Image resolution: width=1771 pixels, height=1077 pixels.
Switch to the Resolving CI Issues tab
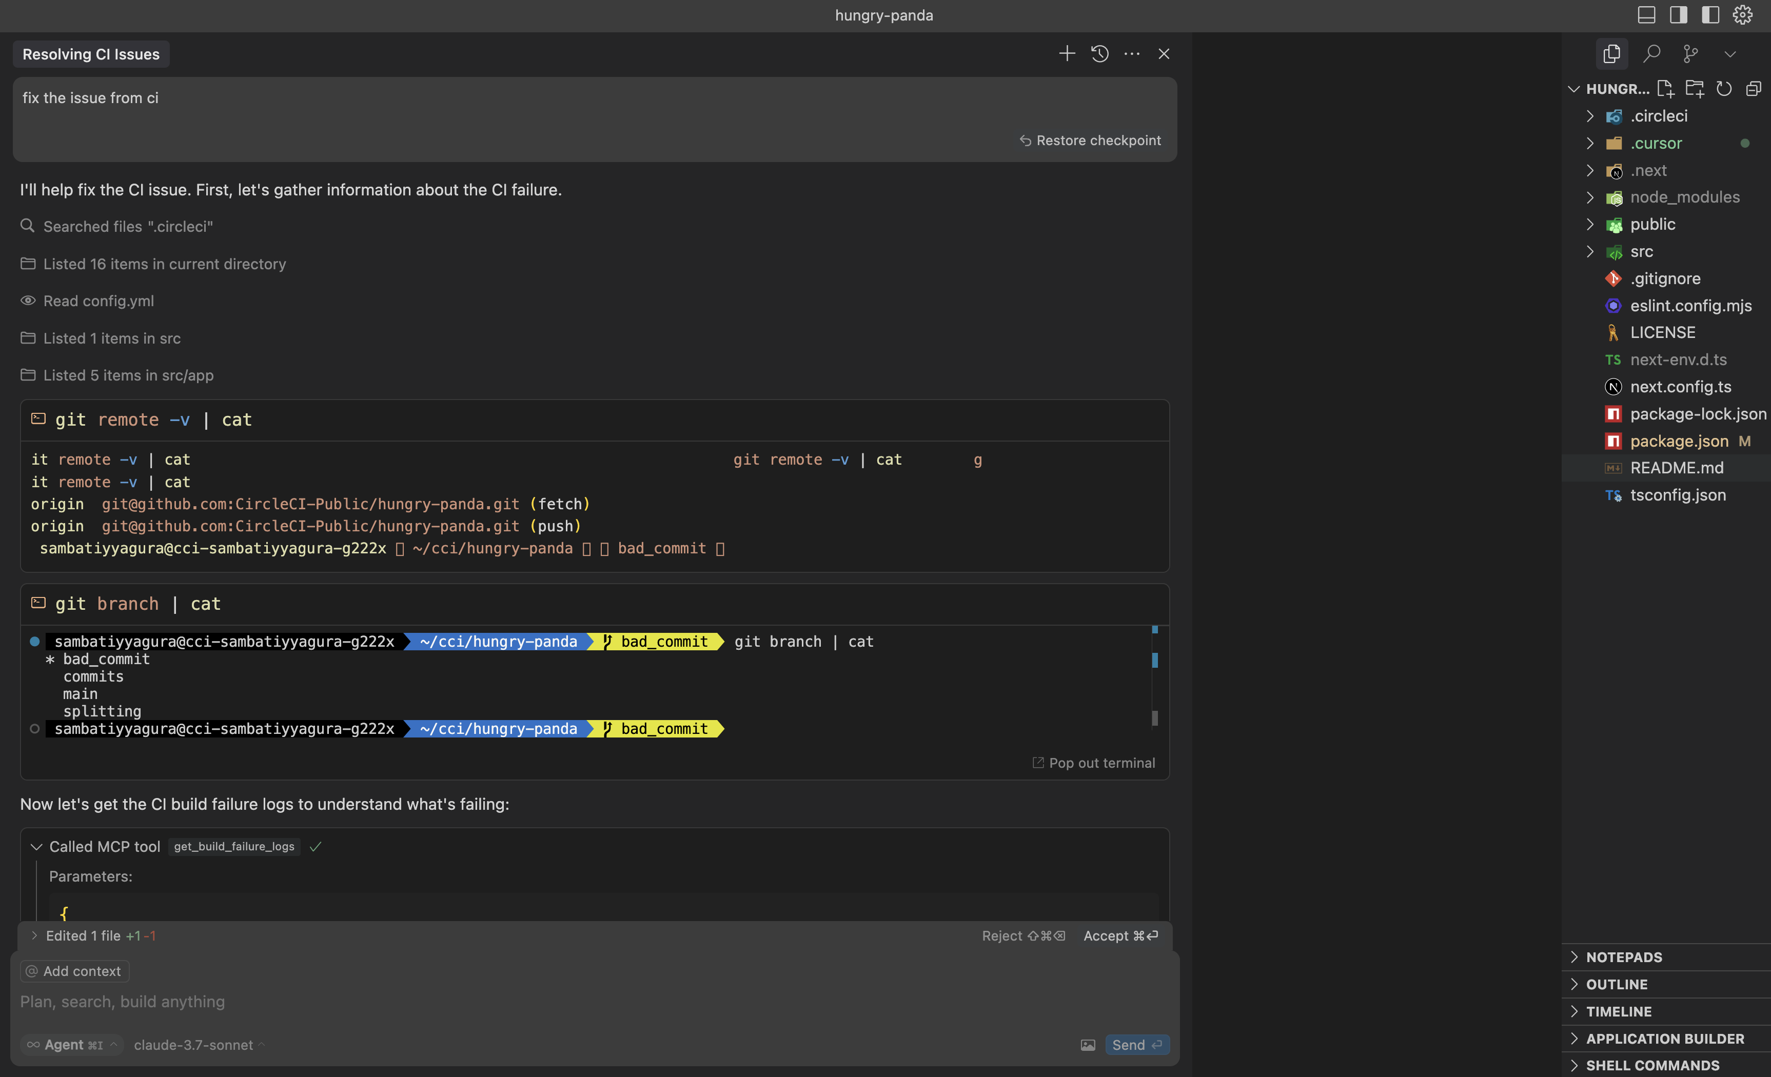point(91,54)
